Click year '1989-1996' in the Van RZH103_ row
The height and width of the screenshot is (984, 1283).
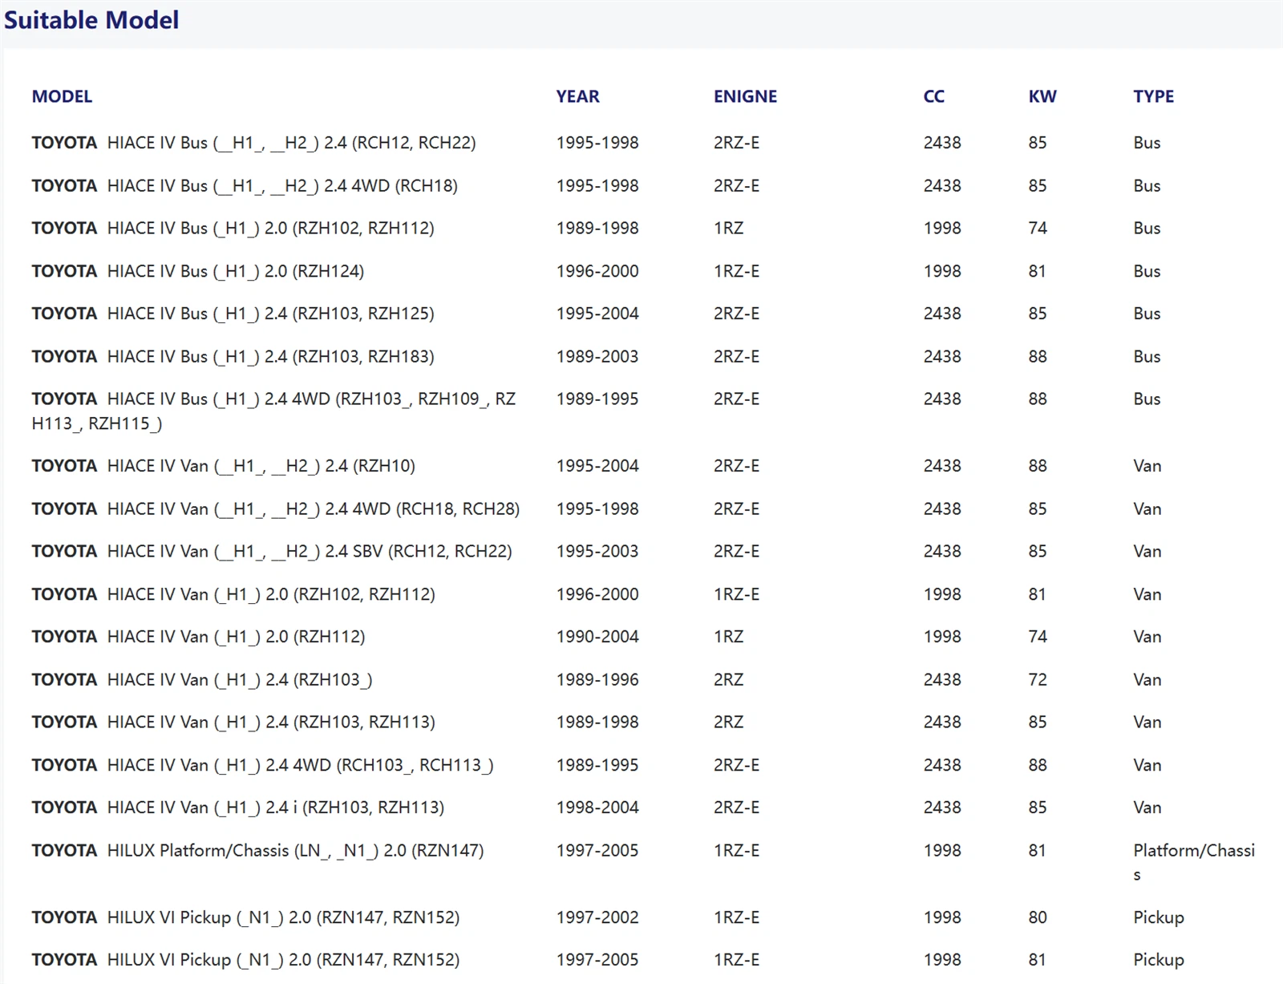pyautogui.click(x=597, y=680)
